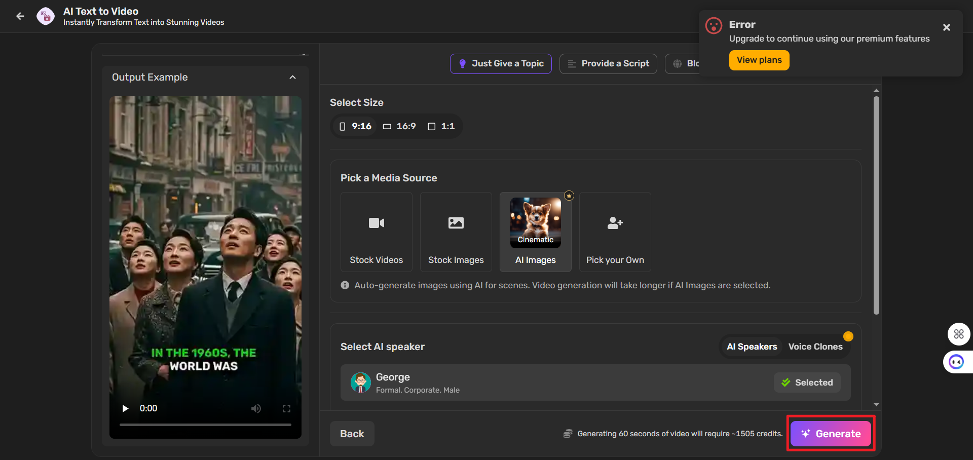This screenshot has width=973, height=460.
Task: Collapse the Output Example panel
Action: click(x=292, y=77)
